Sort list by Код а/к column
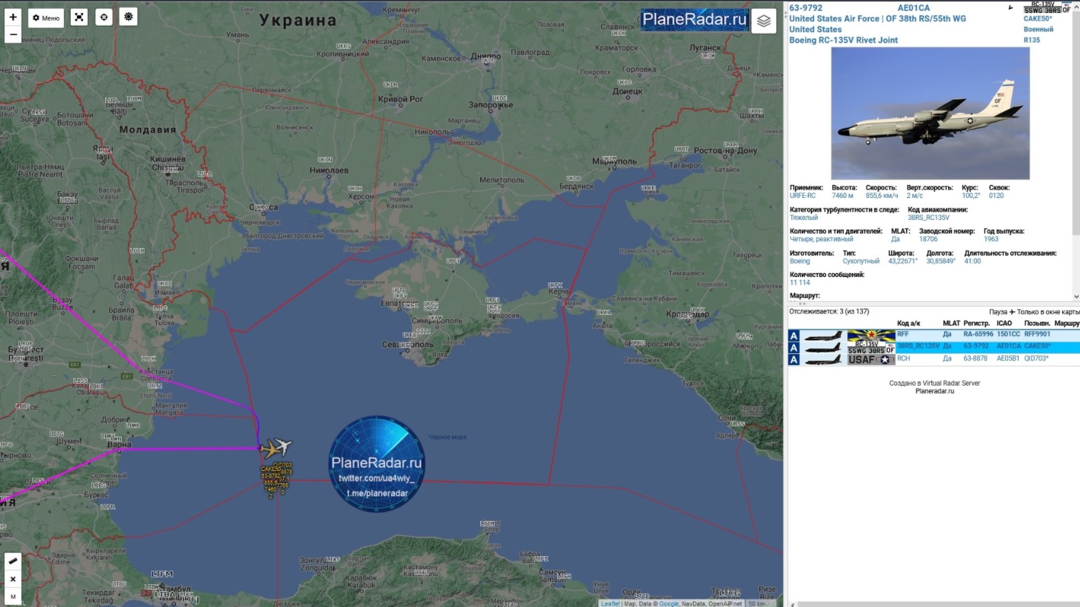 (908, 323)
